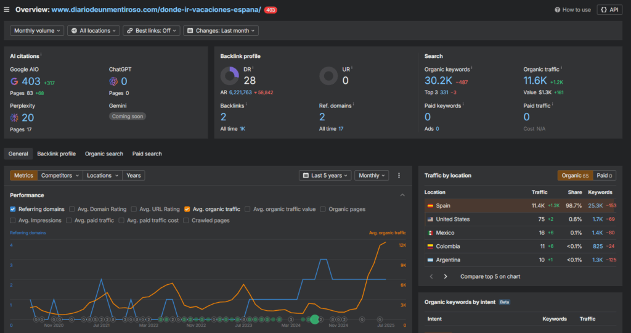Image resolution: width=631 pixels, height=333 pixels.
Task: Disable the Avg. organic traffic checkbox
Action: click(x=187, y=209)
